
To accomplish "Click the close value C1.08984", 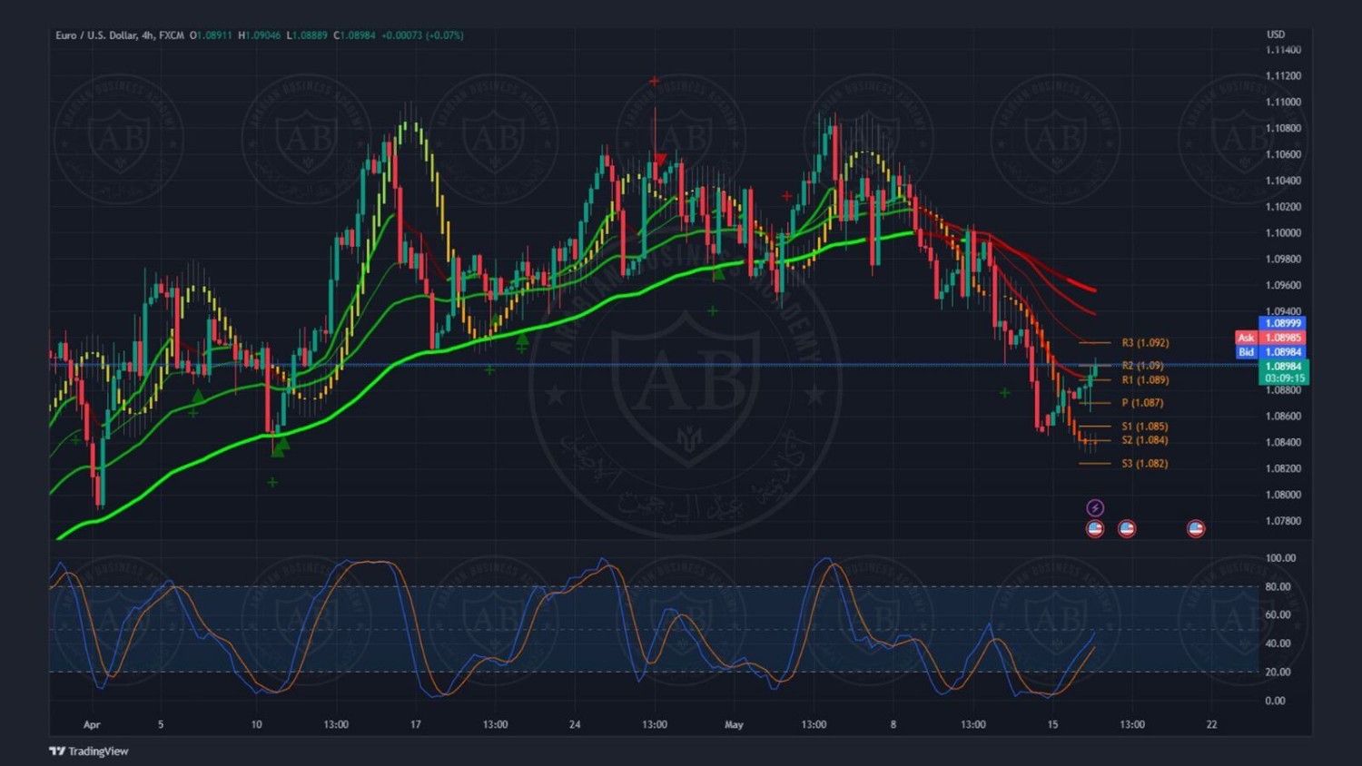I will point(354,35).
